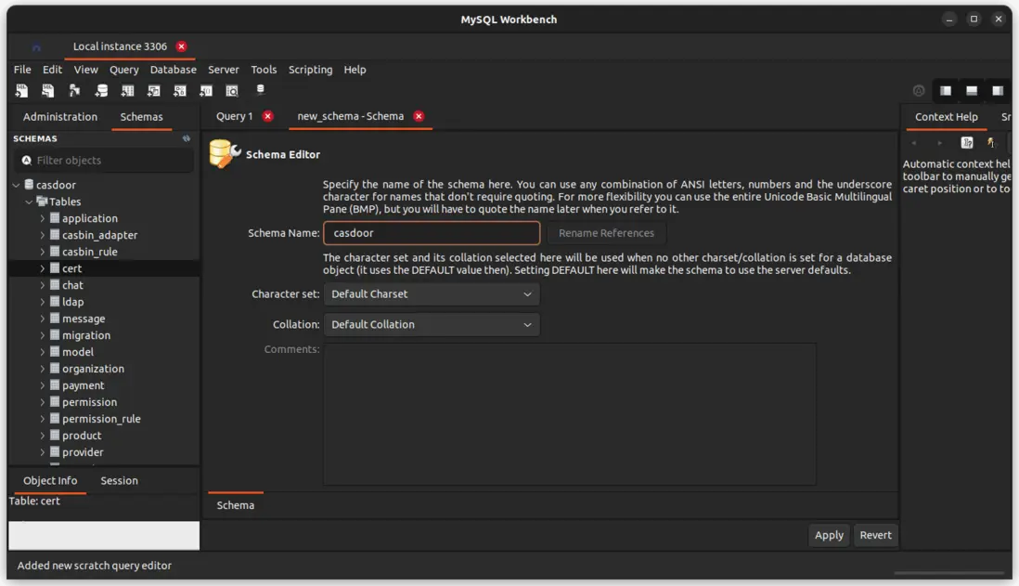Click the reconnect to DBMS icon

[261, 91]
